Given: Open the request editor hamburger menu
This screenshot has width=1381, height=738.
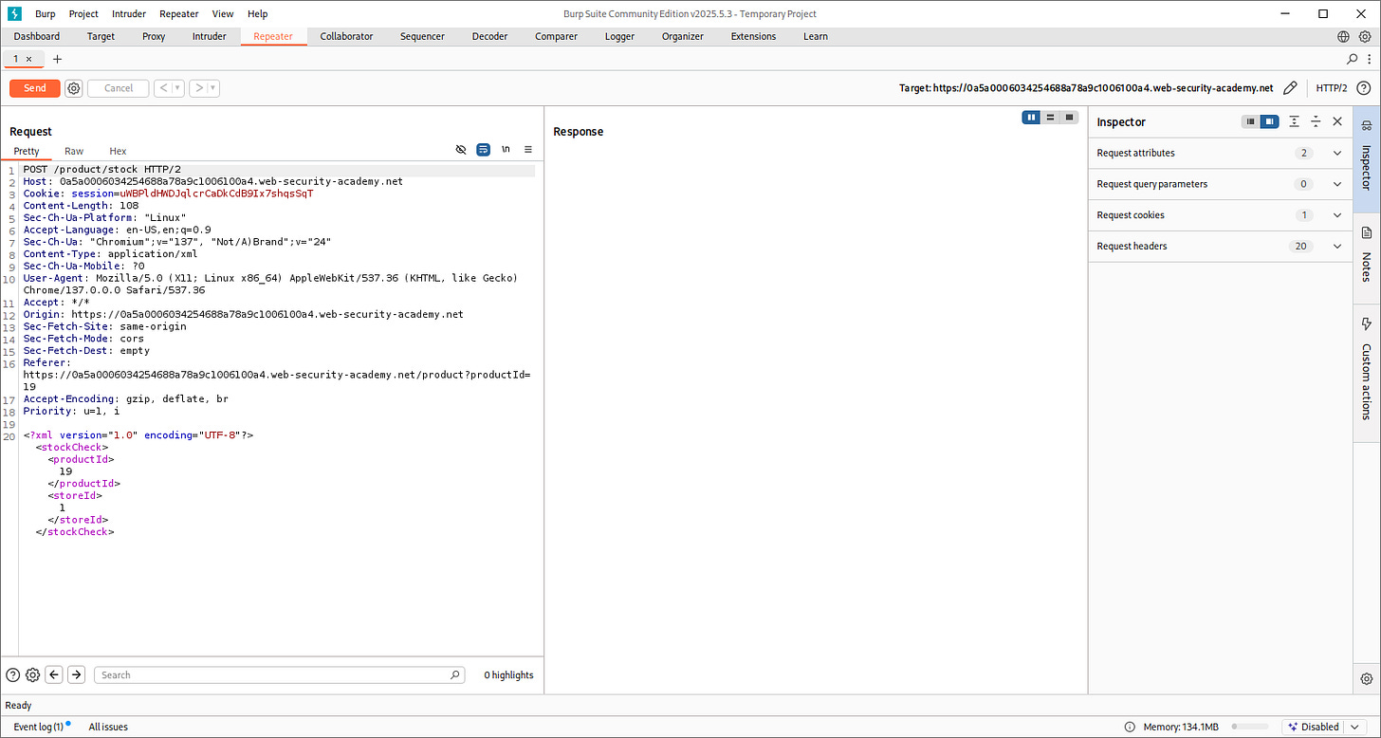Looking at the screenshot, I should pos(528,150).
